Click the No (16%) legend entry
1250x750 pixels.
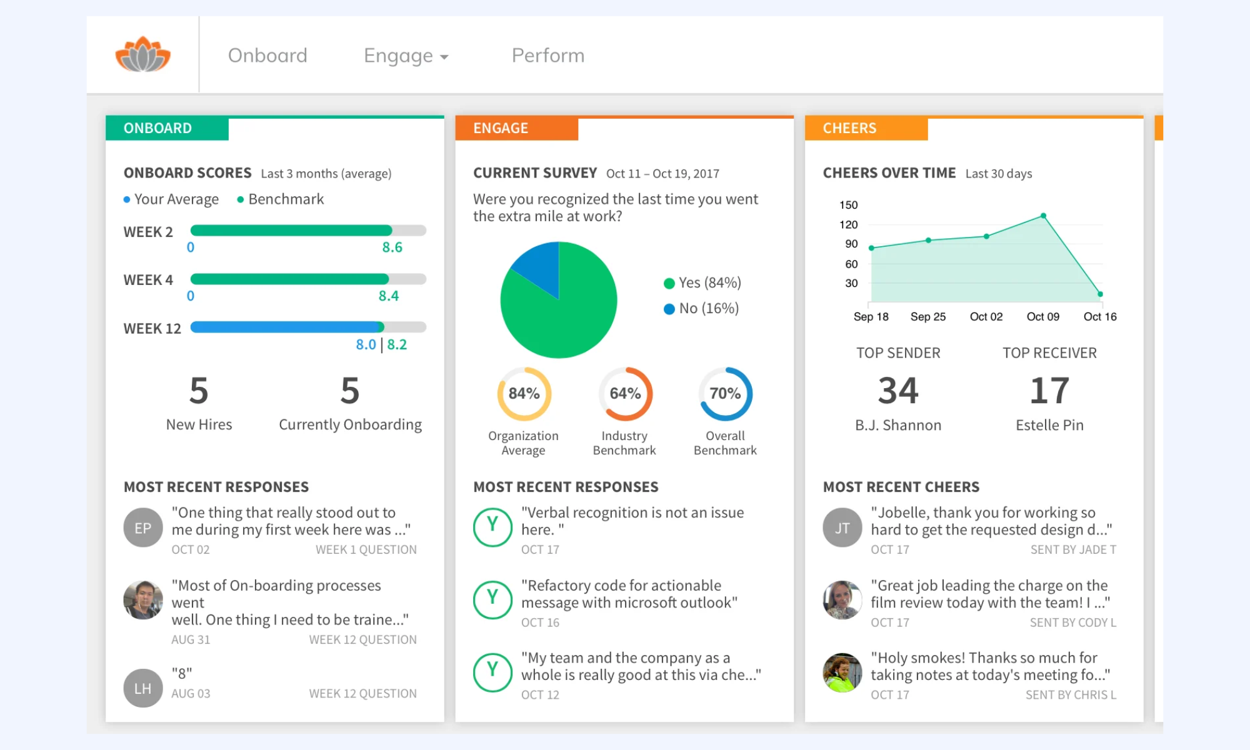pos(701,309)
